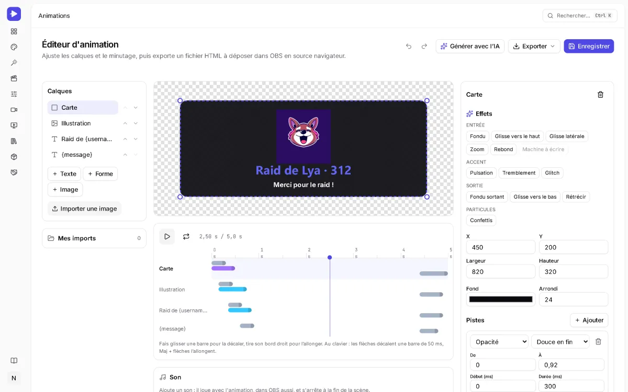Add a new track with Ajouter button
Image resolution: width=628 pixels, height=392 pixels.
[x=589, y=320]
